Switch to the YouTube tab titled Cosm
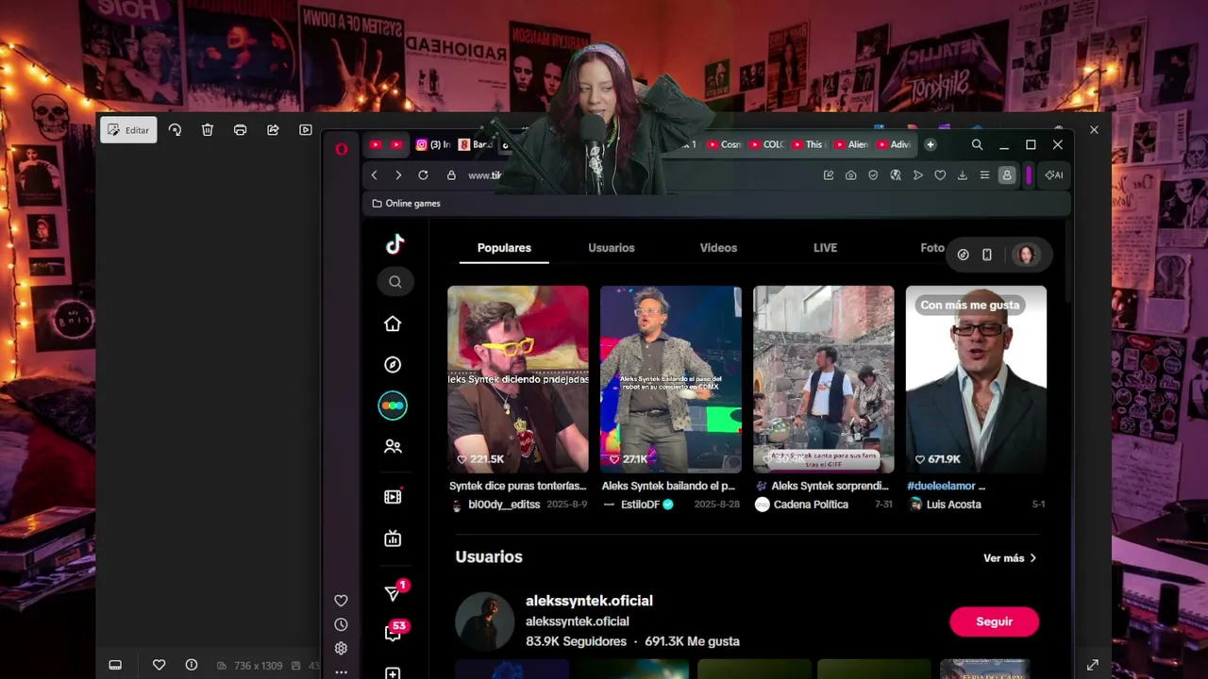Viewport: 1208px width, 679px height. [x=723, y=144]
